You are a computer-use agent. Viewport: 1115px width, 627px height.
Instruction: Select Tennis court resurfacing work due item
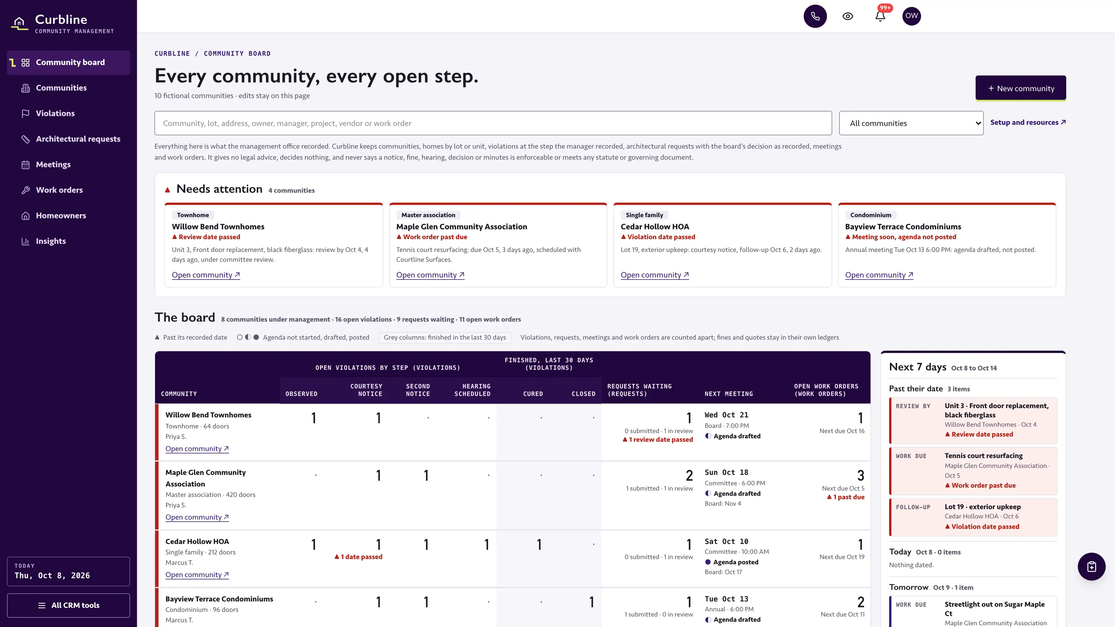pos(973,471)
